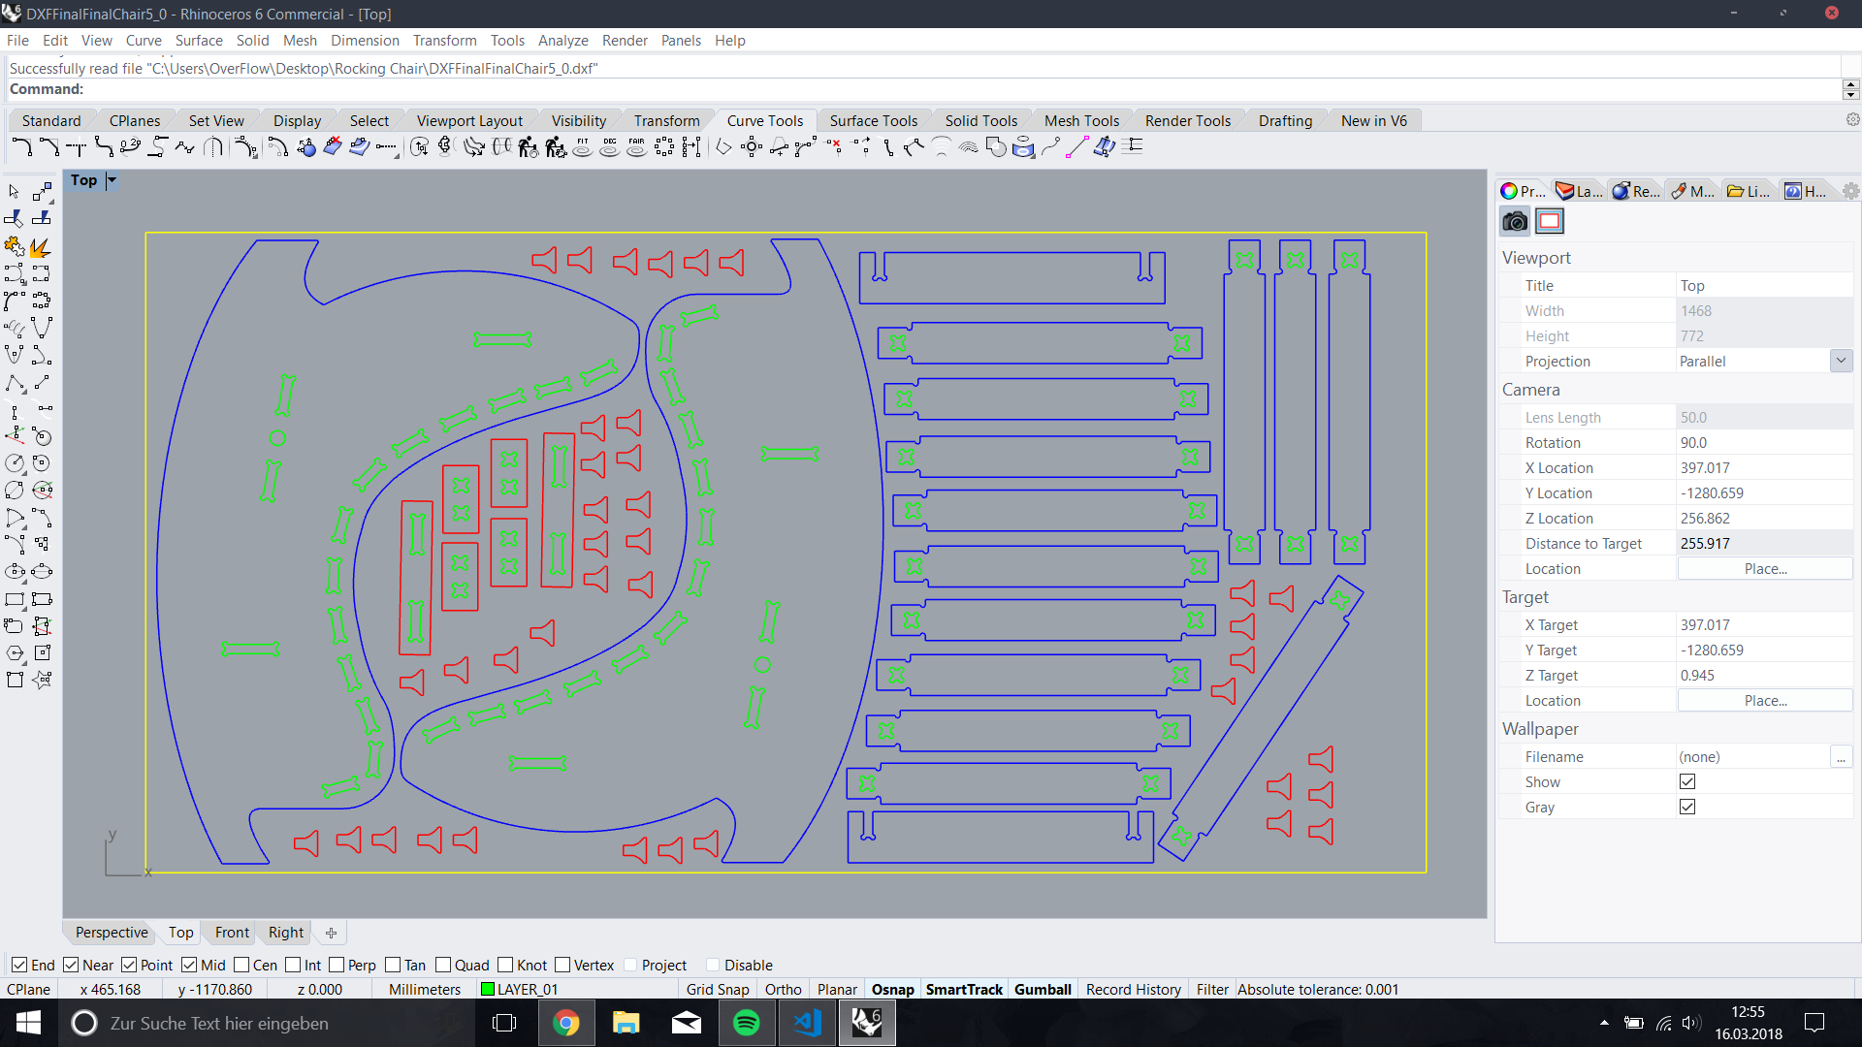Image resolution: width=1862 pixels, height=1047 pixels.
Task: Click the curve fillet tool icon
Action: point(21,147)
